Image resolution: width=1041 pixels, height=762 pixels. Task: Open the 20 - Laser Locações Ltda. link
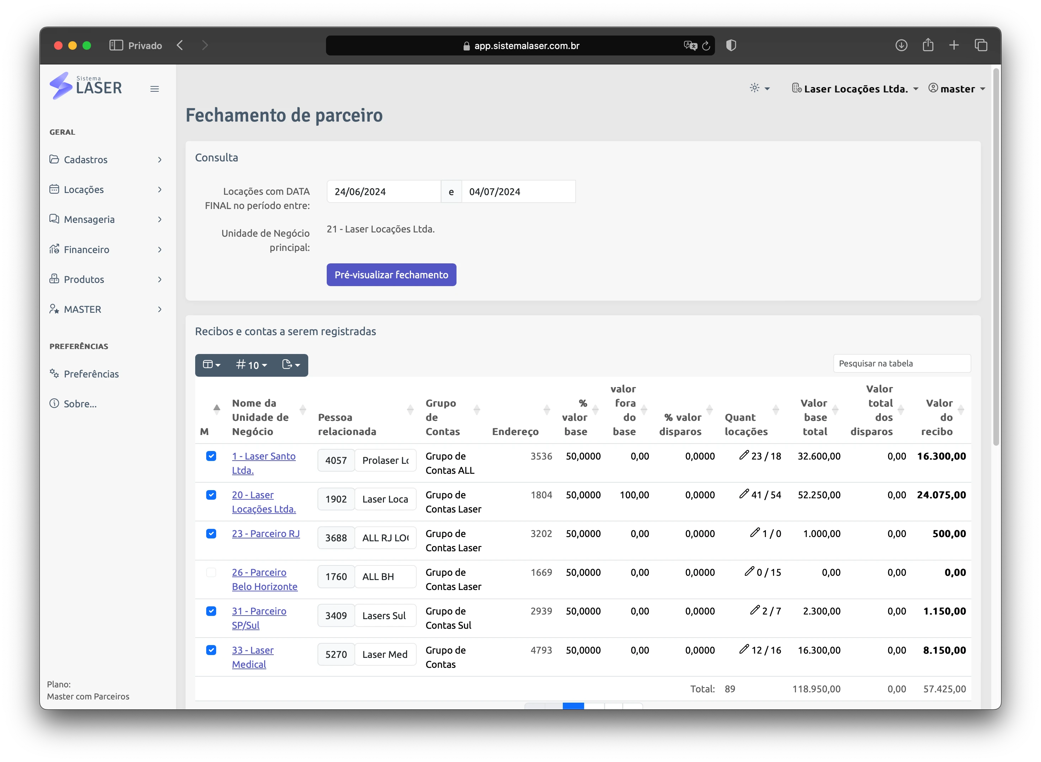(x=263, y=501)
